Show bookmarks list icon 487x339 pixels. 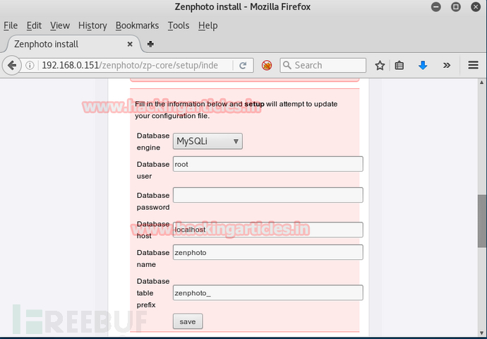click(399, 65)
